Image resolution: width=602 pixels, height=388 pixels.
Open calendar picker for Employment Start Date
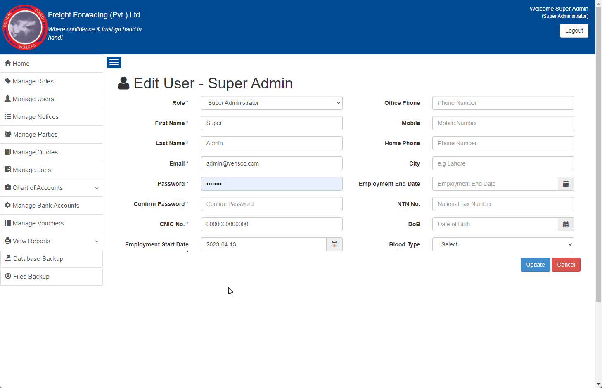[x=334, y=244]
